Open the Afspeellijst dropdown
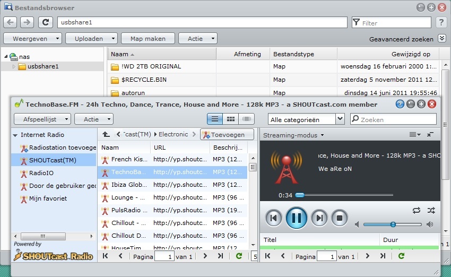Image resolution: width=451 pixels, height=277 pixels. click(42, 119)
